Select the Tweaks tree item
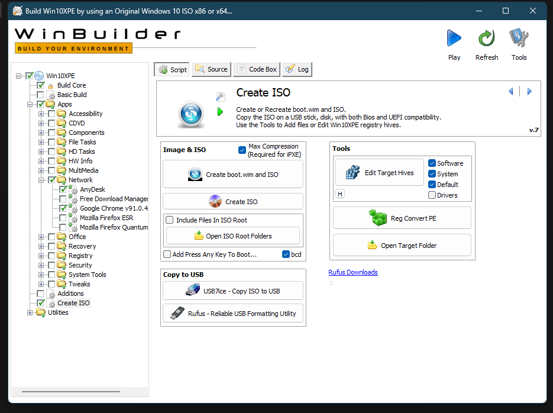 (79, 284)
